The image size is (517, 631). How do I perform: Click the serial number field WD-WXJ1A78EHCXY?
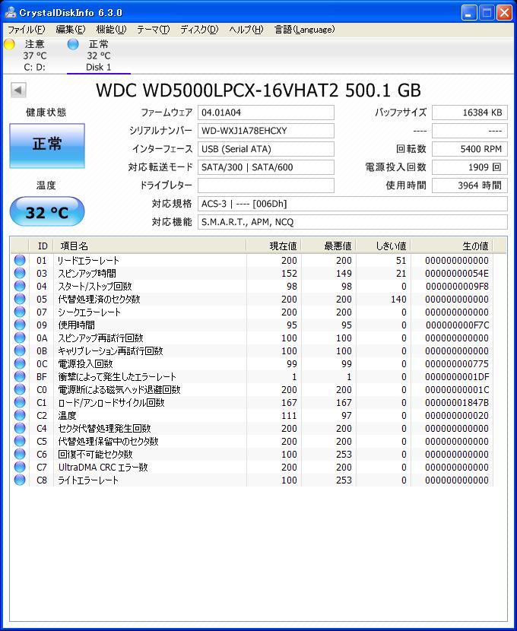tap(266, 131)
